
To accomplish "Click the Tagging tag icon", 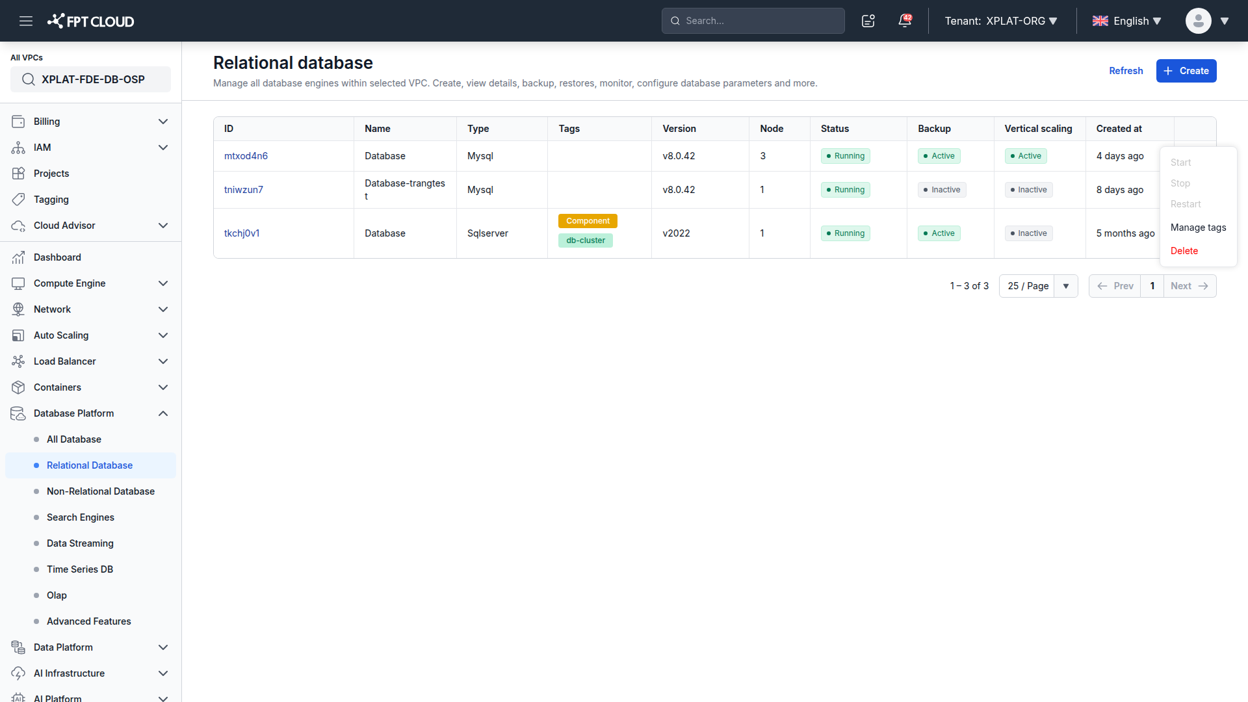I will tap(18, 200).
